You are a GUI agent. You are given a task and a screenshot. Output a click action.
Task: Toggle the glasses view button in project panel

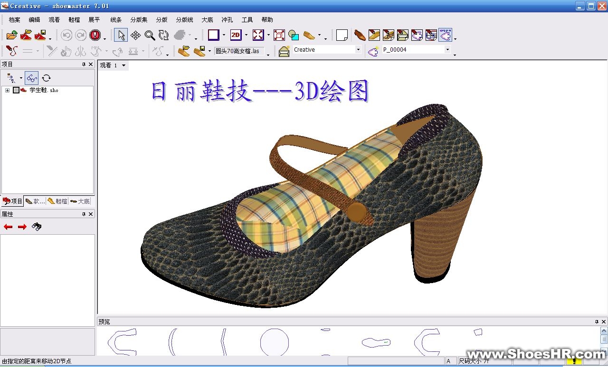tap(32, 78)
